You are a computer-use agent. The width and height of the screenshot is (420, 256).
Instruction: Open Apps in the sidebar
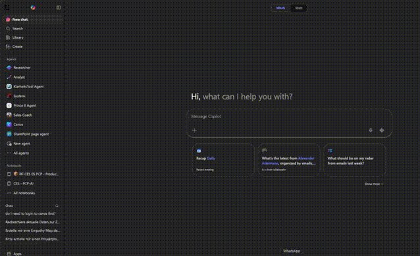click(33, 253)
